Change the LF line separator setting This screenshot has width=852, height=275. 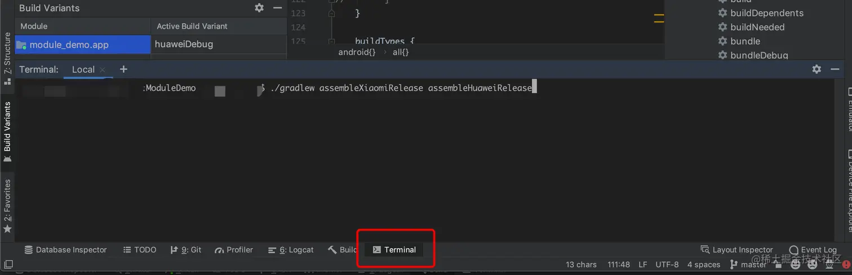tap(643, 264)
